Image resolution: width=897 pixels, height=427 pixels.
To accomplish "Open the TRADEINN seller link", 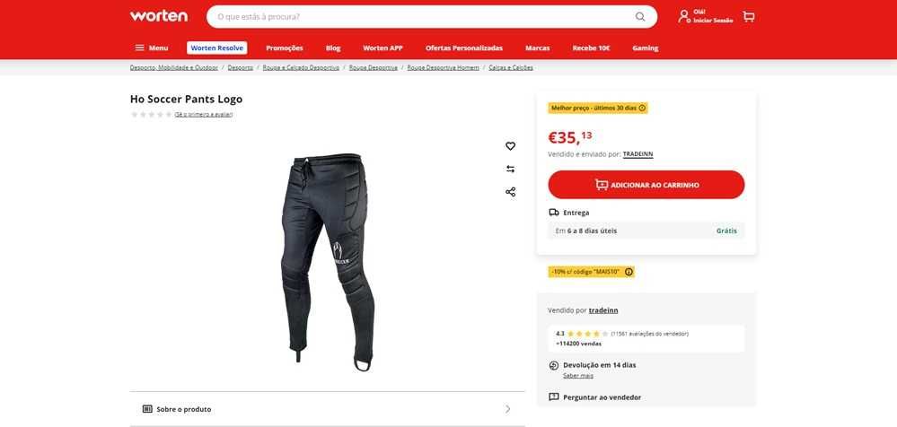I will pos(638,154).
